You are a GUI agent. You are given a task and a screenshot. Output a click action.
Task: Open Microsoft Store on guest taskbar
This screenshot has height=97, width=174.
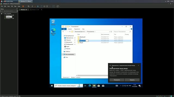(x=99, y=86)
